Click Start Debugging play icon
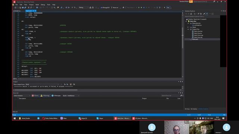 coord(139,7)
